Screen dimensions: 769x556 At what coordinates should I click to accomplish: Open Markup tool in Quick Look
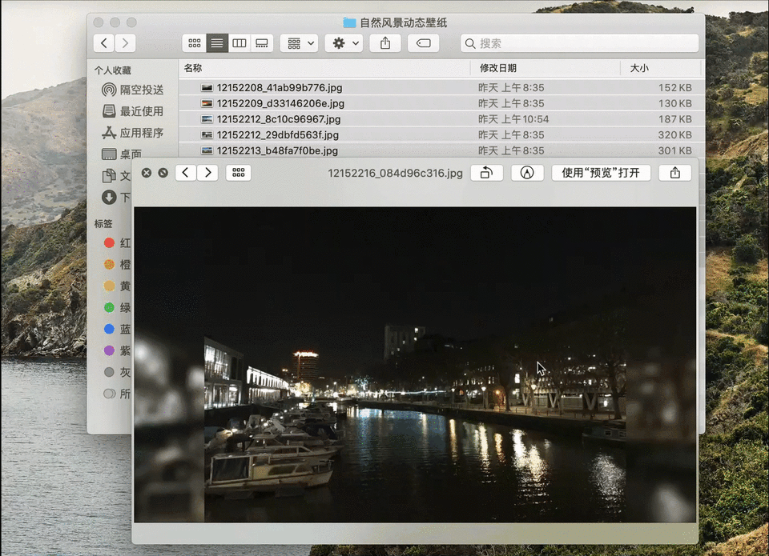click(527, 173)
